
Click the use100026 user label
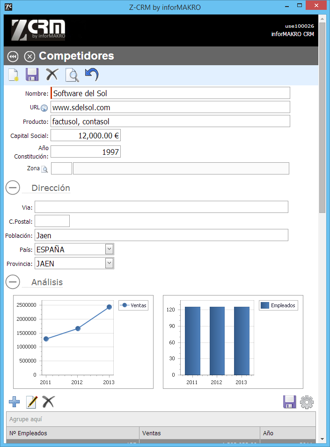coord(300,26)
